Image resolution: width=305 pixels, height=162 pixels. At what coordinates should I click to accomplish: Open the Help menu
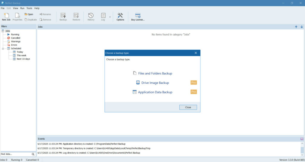37,8
